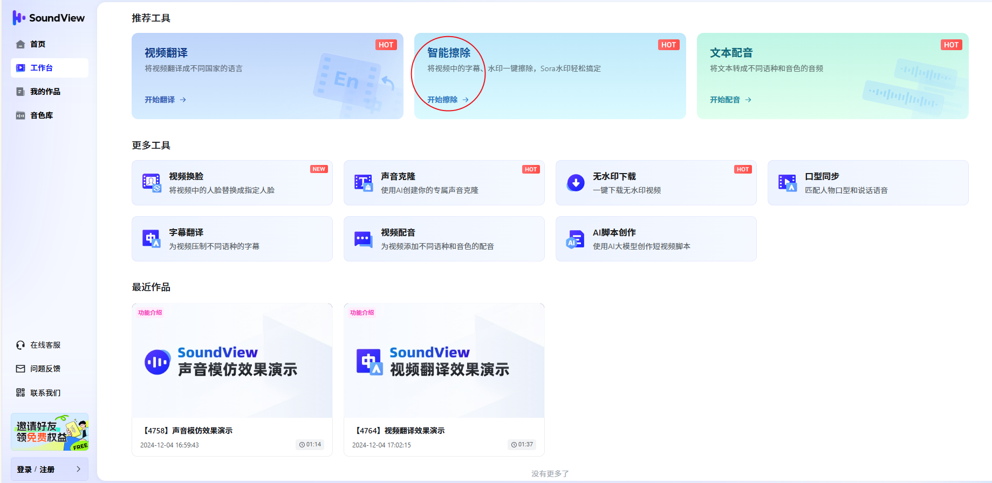Viewport: 992px width, 483px height.
Task: Click description 将文本转成不同语种和音色的音频
Action: click(x=767, y=68)
